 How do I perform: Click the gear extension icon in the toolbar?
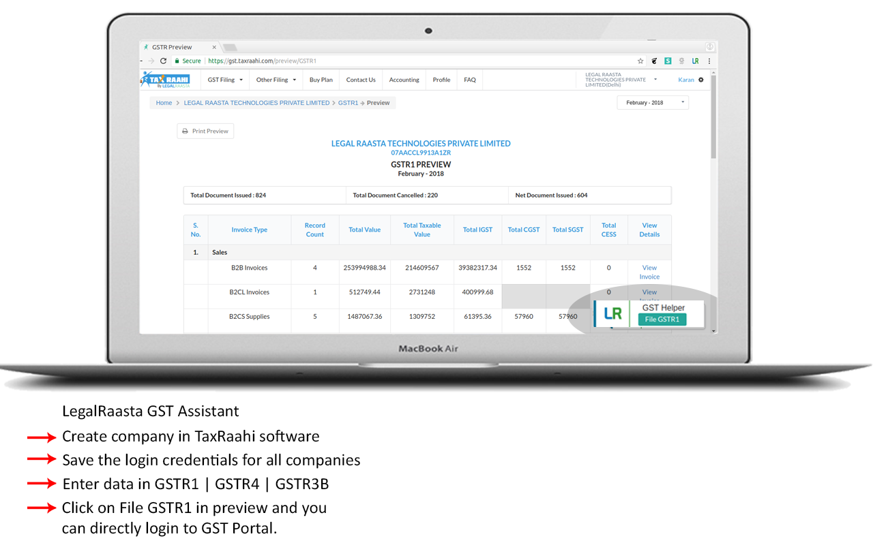682,61
